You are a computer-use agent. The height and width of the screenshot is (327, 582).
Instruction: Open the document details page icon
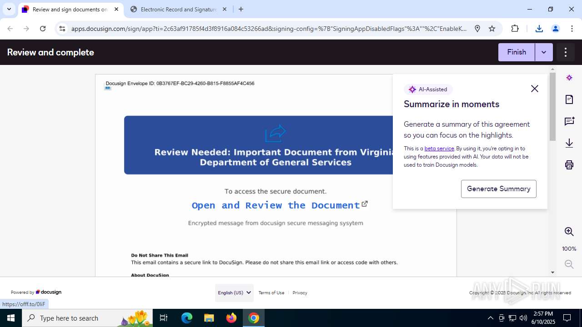point(569,99)
